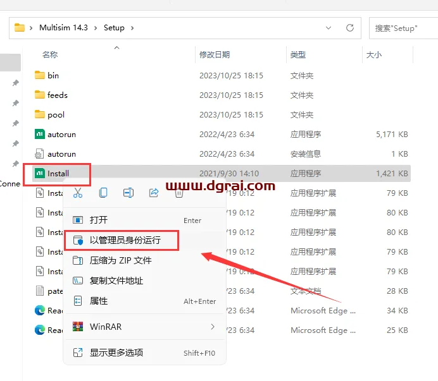Click the Microsoft Edge icon in 25 KB row
Screen dimensions: 438x381
pos(40,330)
